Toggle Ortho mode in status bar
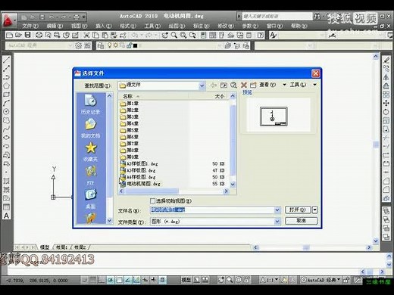This screenshot has height=295, width=394. point(102,280)
